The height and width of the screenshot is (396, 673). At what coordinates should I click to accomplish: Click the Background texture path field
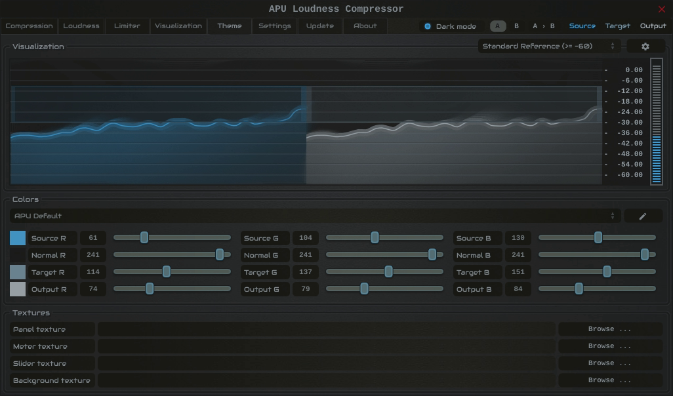click(327, 380)
